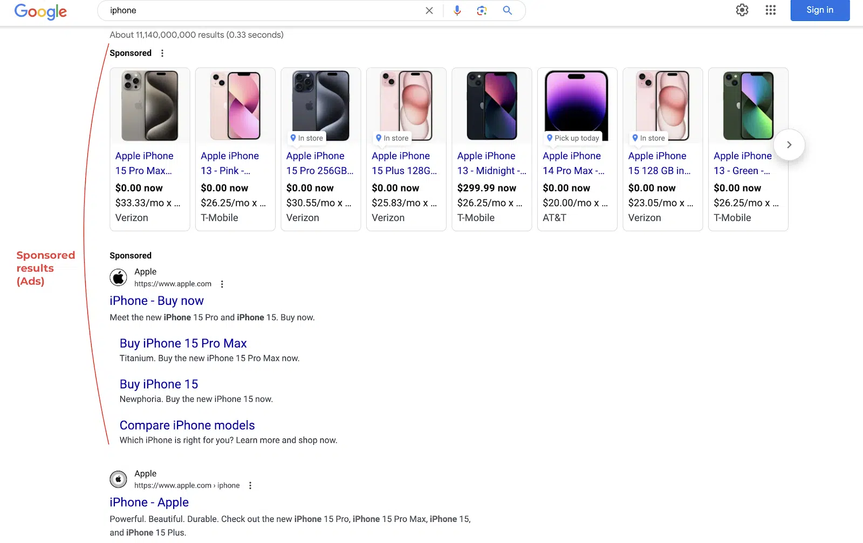Click the https://www.apple.com › iphone URL
This screenshot has width=863, height=543.
pyautogui.click(x=187, y=485)
